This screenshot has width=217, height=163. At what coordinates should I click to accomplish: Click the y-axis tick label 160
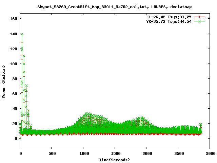tap(14, 19)
